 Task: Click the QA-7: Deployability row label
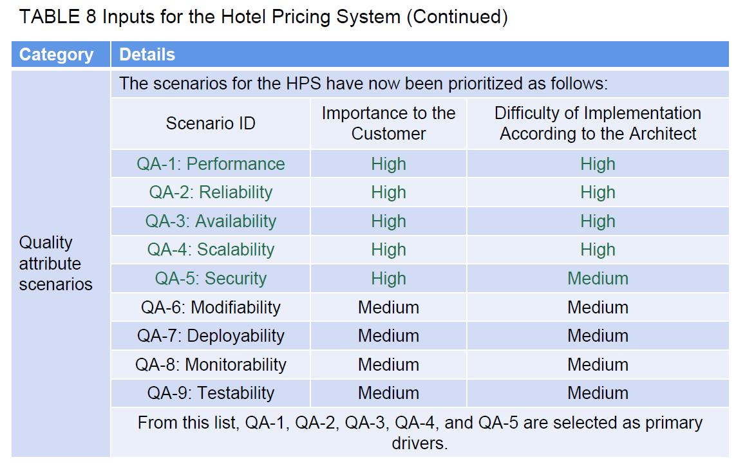211,336
